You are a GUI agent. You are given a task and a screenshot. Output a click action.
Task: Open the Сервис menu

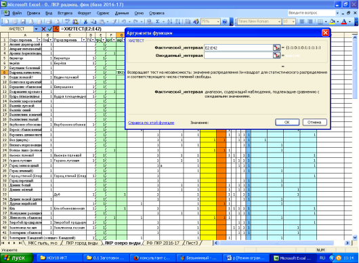coord(103,13)
